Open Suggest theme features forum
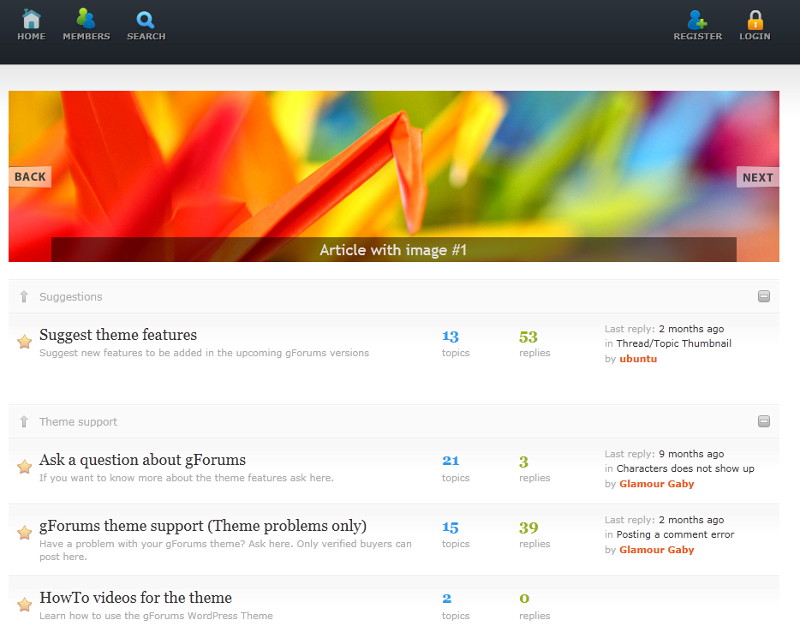The height and width of the screenshot is (644, 800). point(118,335)
